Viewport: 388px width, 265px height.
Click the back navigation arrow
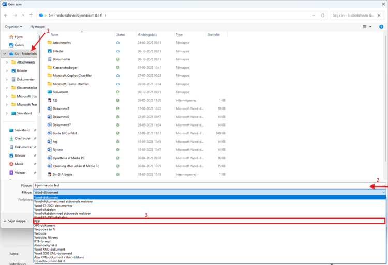tap(6, 15)
